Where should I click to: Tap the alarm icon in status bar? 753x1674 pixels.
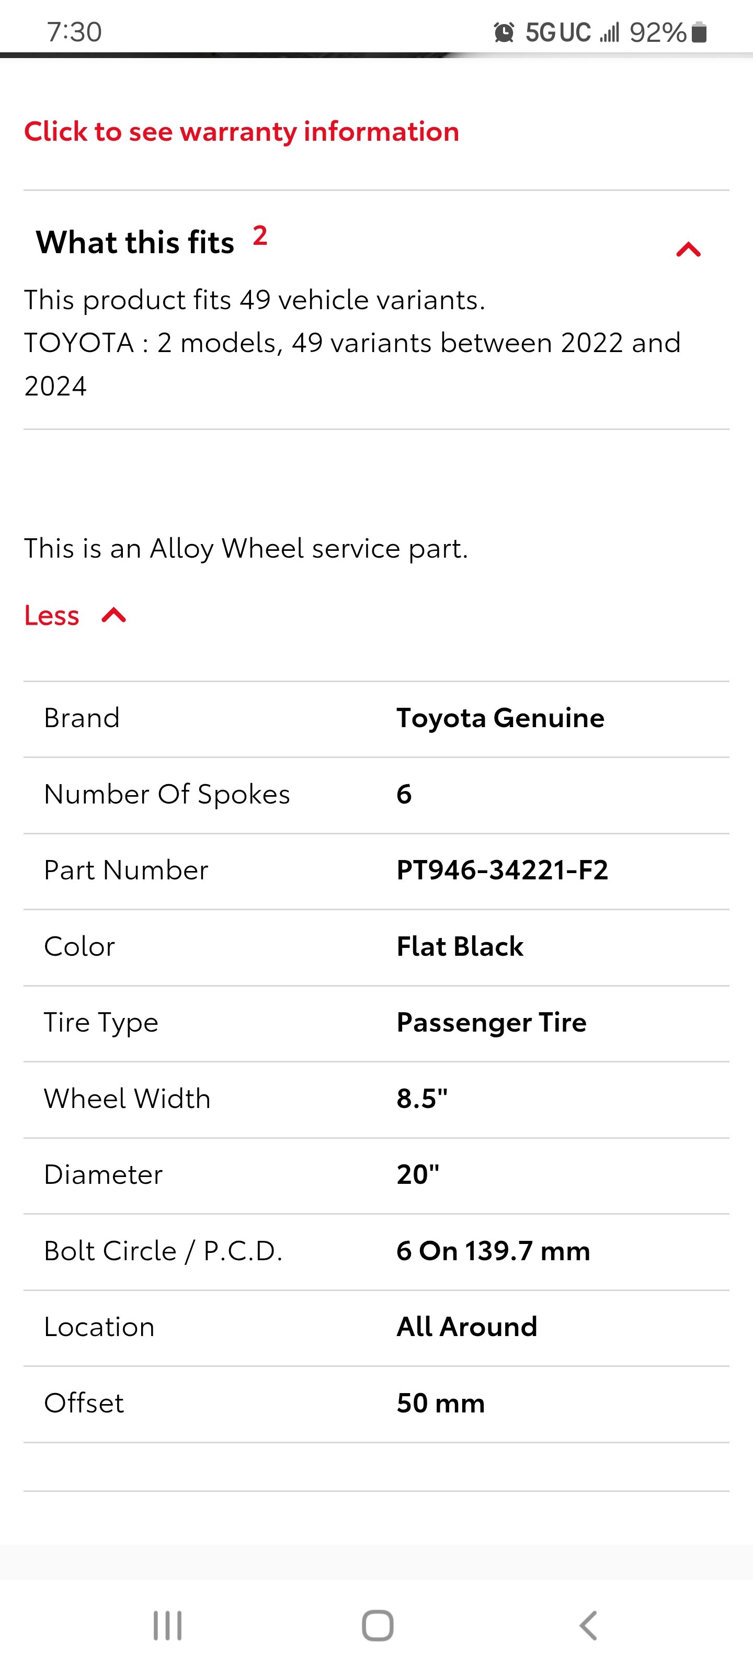coord(504,32)
